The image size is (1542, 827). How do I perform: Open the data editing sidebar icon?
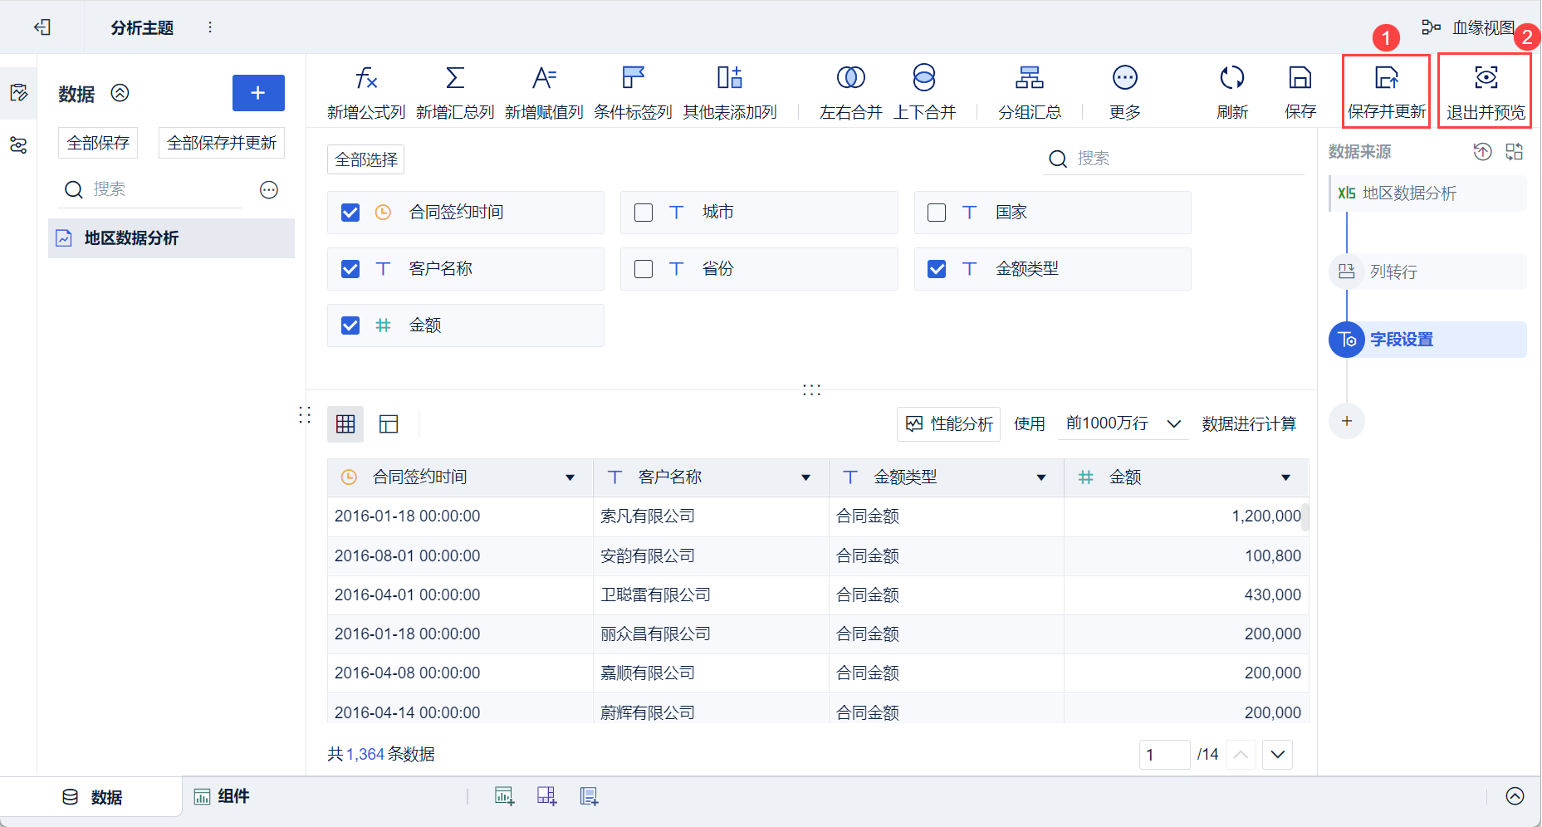[18, 92]
